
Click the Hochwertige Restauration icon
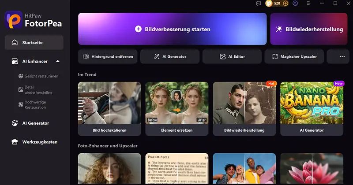pos(21,104)
